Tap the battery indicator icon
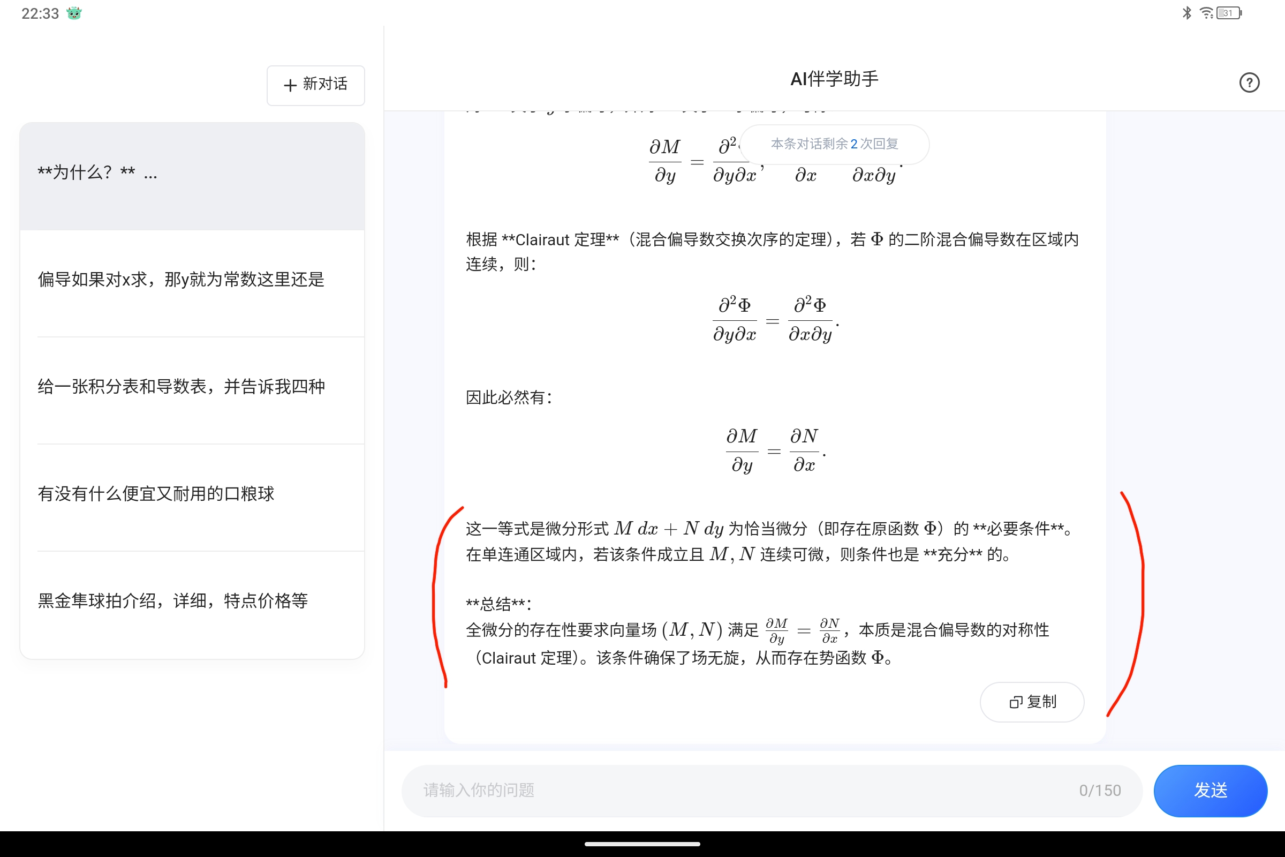The width and height of the screenshot is (1285, 857). 1229,13
